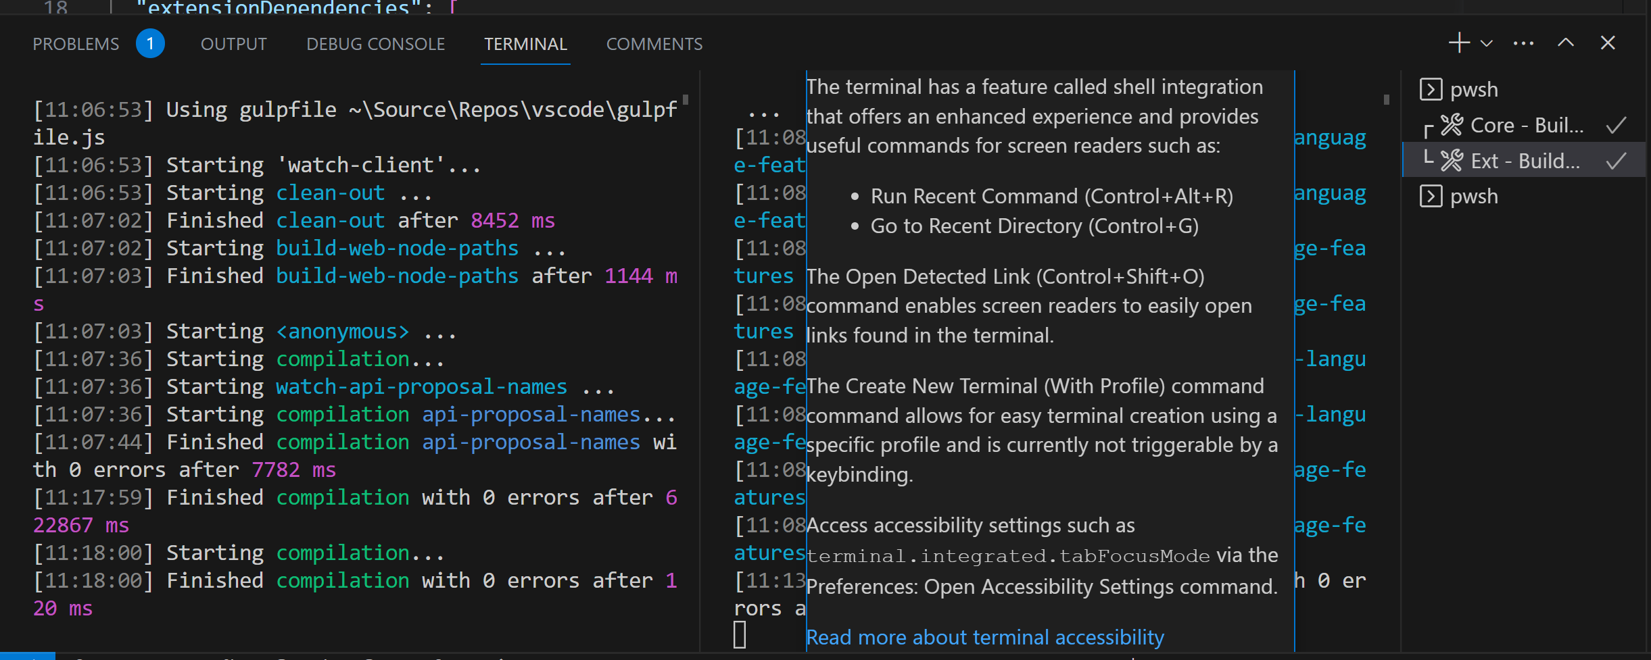Close the terminal panel with the X

click(x=1608, y=43)
